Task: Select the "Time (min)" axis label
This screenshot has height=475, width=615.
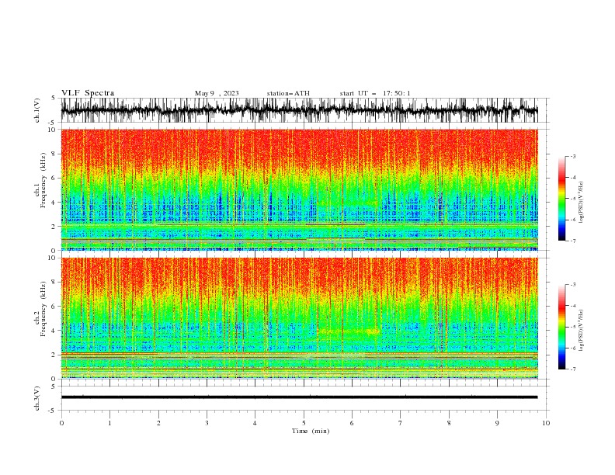Action: [x=311, y=431]
